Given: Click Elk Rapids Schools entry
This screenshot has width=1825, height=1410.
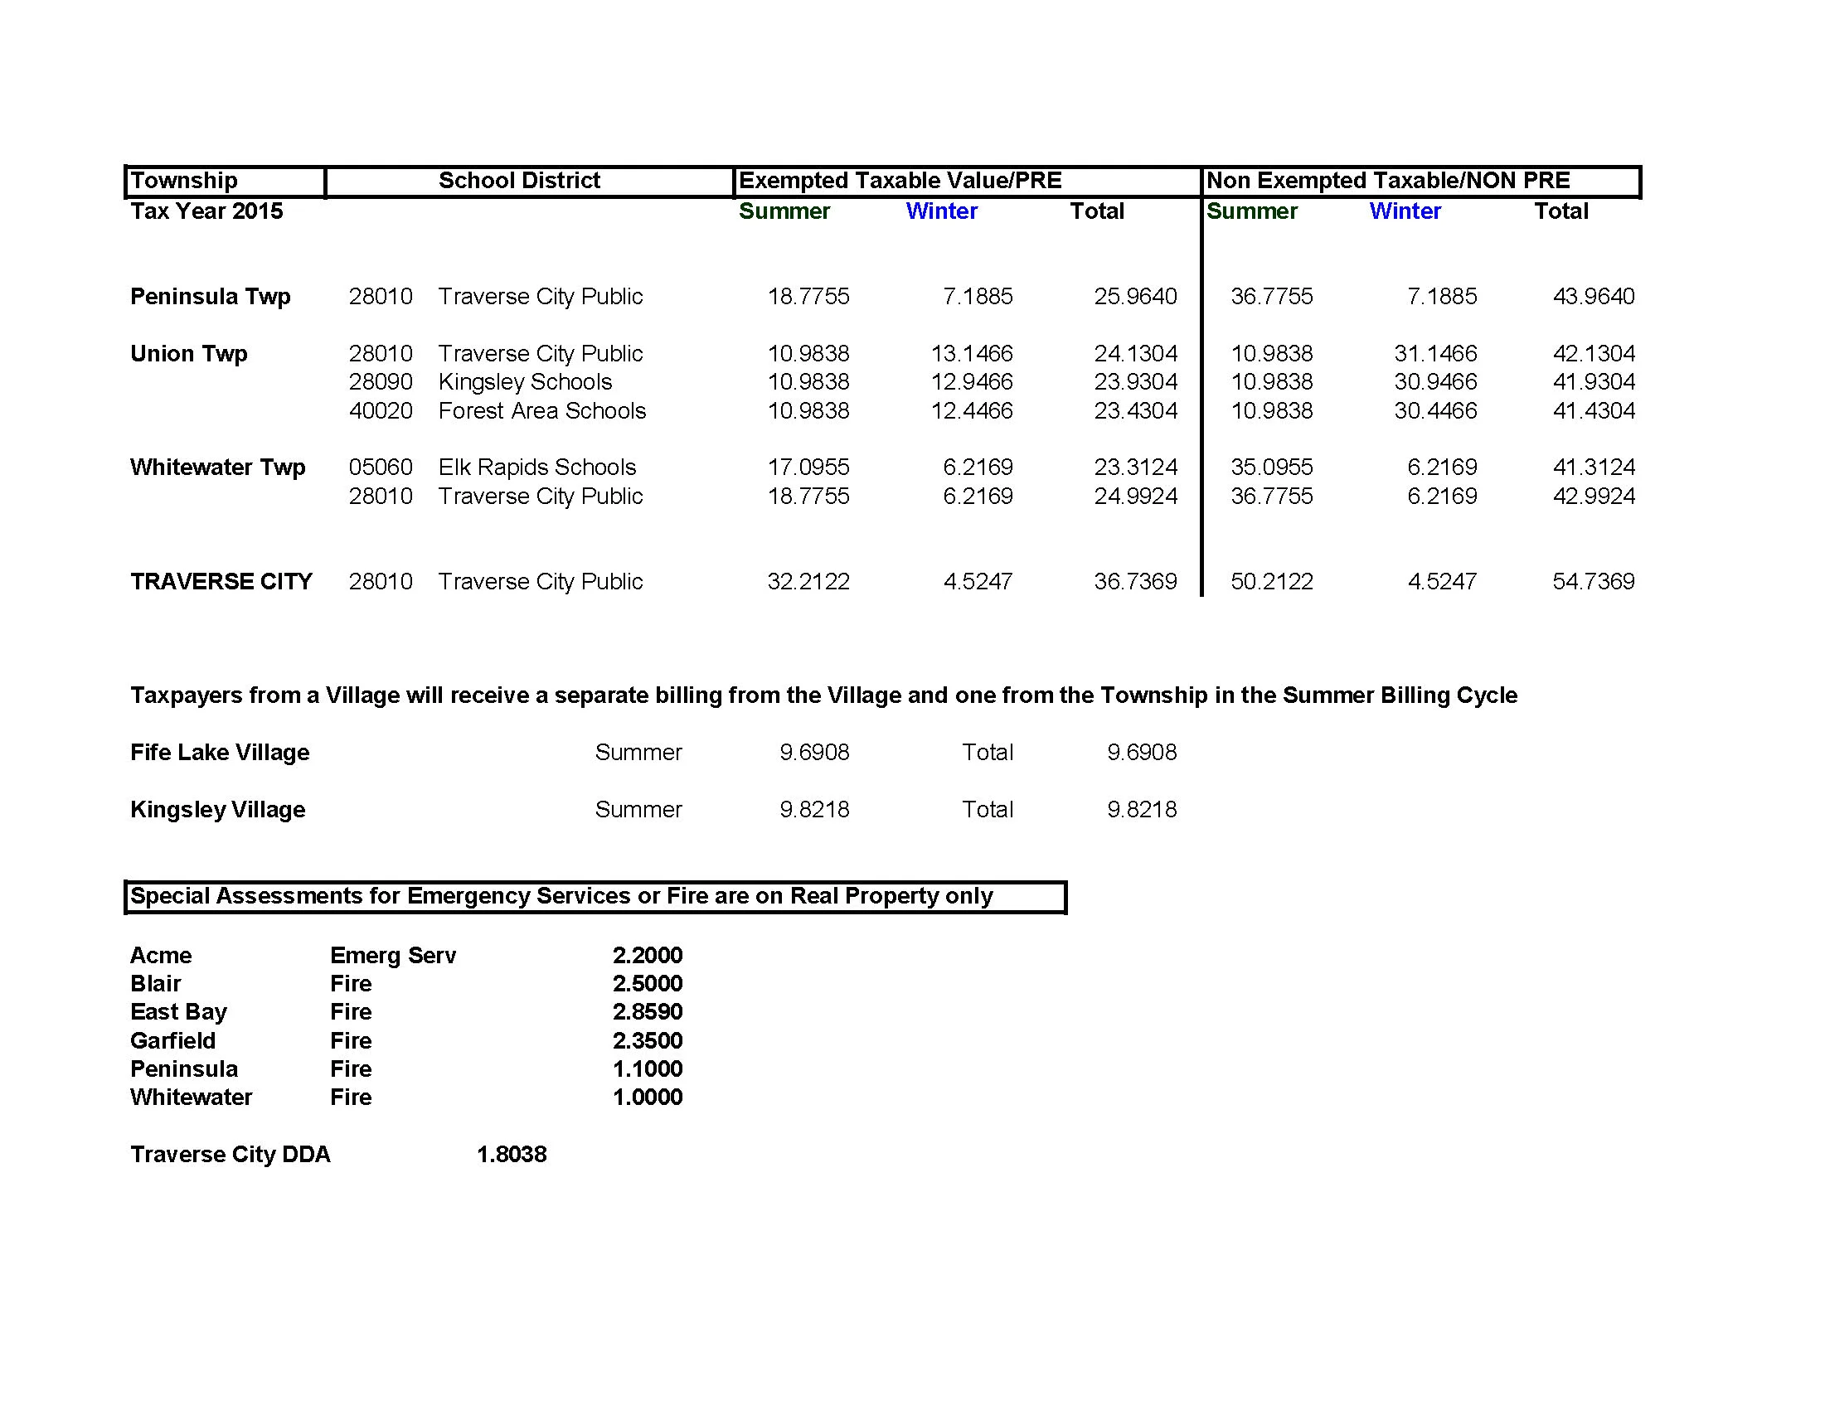Looking at the screenshot, I should (x=536, y=467).
